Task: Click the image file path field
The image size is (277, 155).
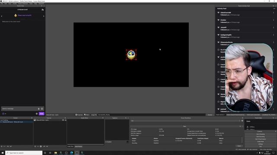Action: (151, 115)
